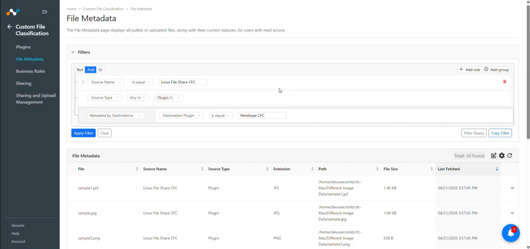This screenshot has height=249, width=530.
Task: Click the Netskope logo icon
Action: (13, 12)
